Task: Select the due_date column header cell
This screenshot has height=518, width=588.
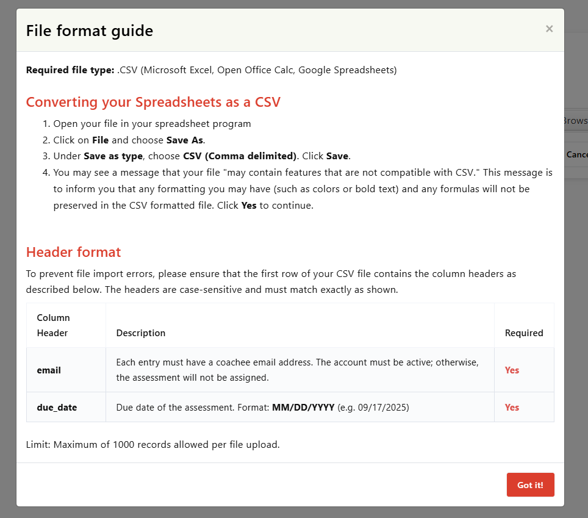Action: tap(57, 408)
